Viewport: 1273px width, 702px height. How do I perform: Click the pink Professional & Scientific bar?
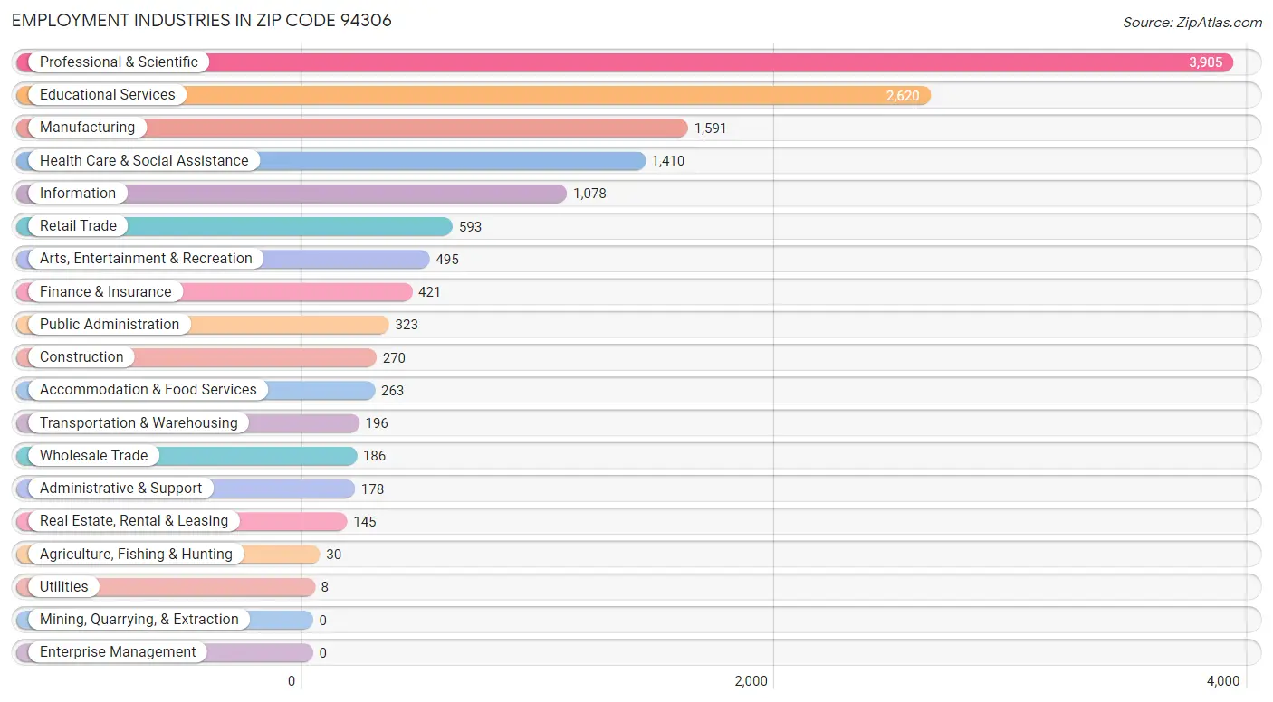point(625,62)
